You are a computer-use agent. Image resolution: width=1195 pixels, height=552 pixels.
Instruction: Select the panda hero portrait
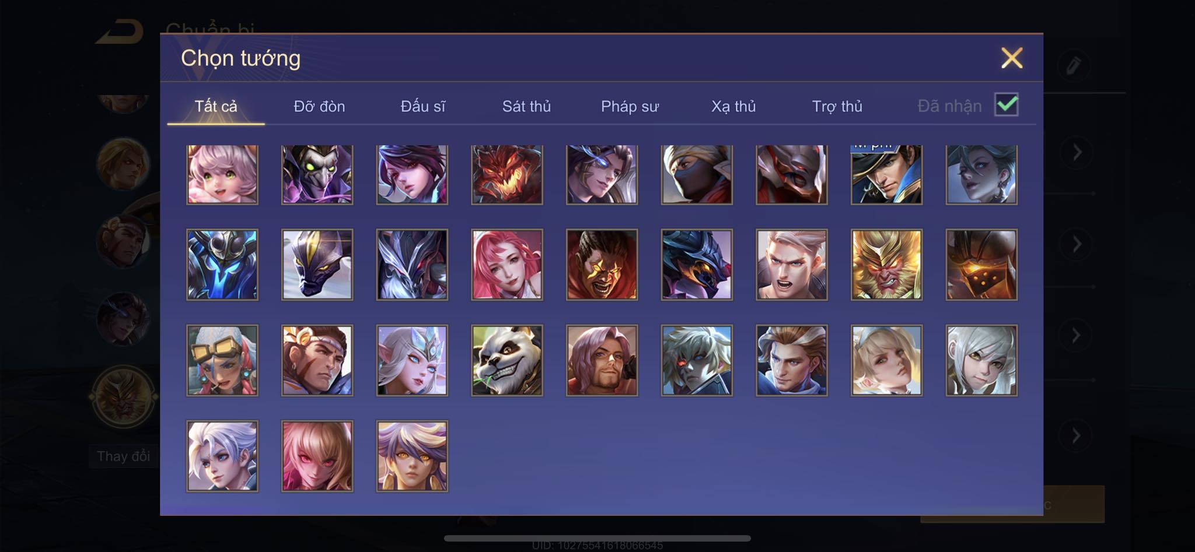(507, 360)
